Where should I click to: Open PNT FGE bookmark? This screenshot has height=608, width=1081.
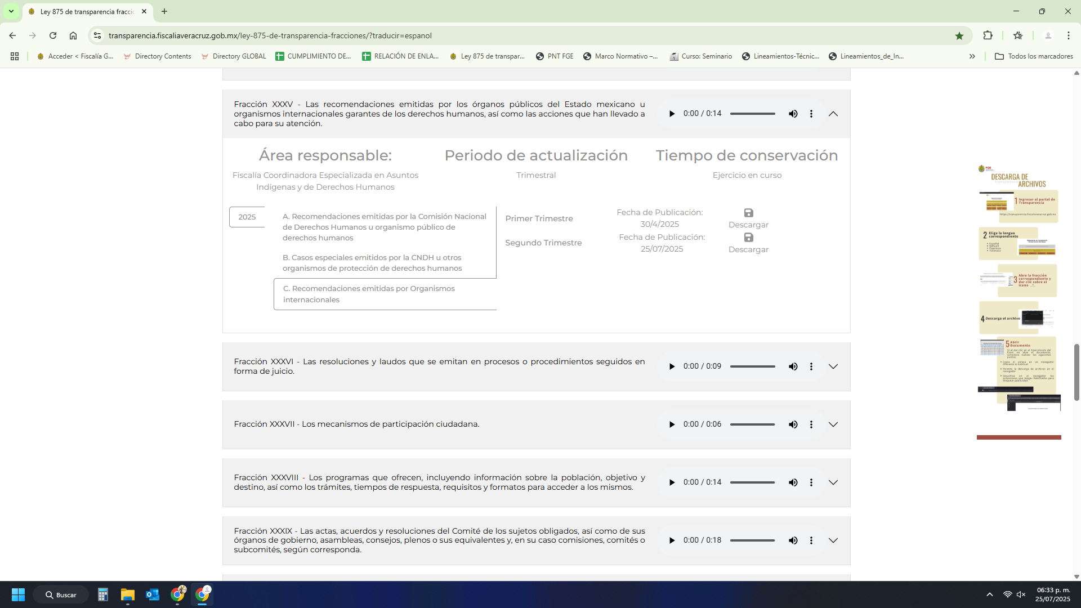(x=555, y=56)
